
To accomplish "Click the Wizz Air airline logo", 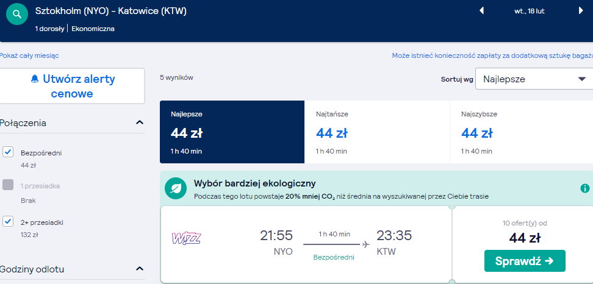I will point(186,238).
